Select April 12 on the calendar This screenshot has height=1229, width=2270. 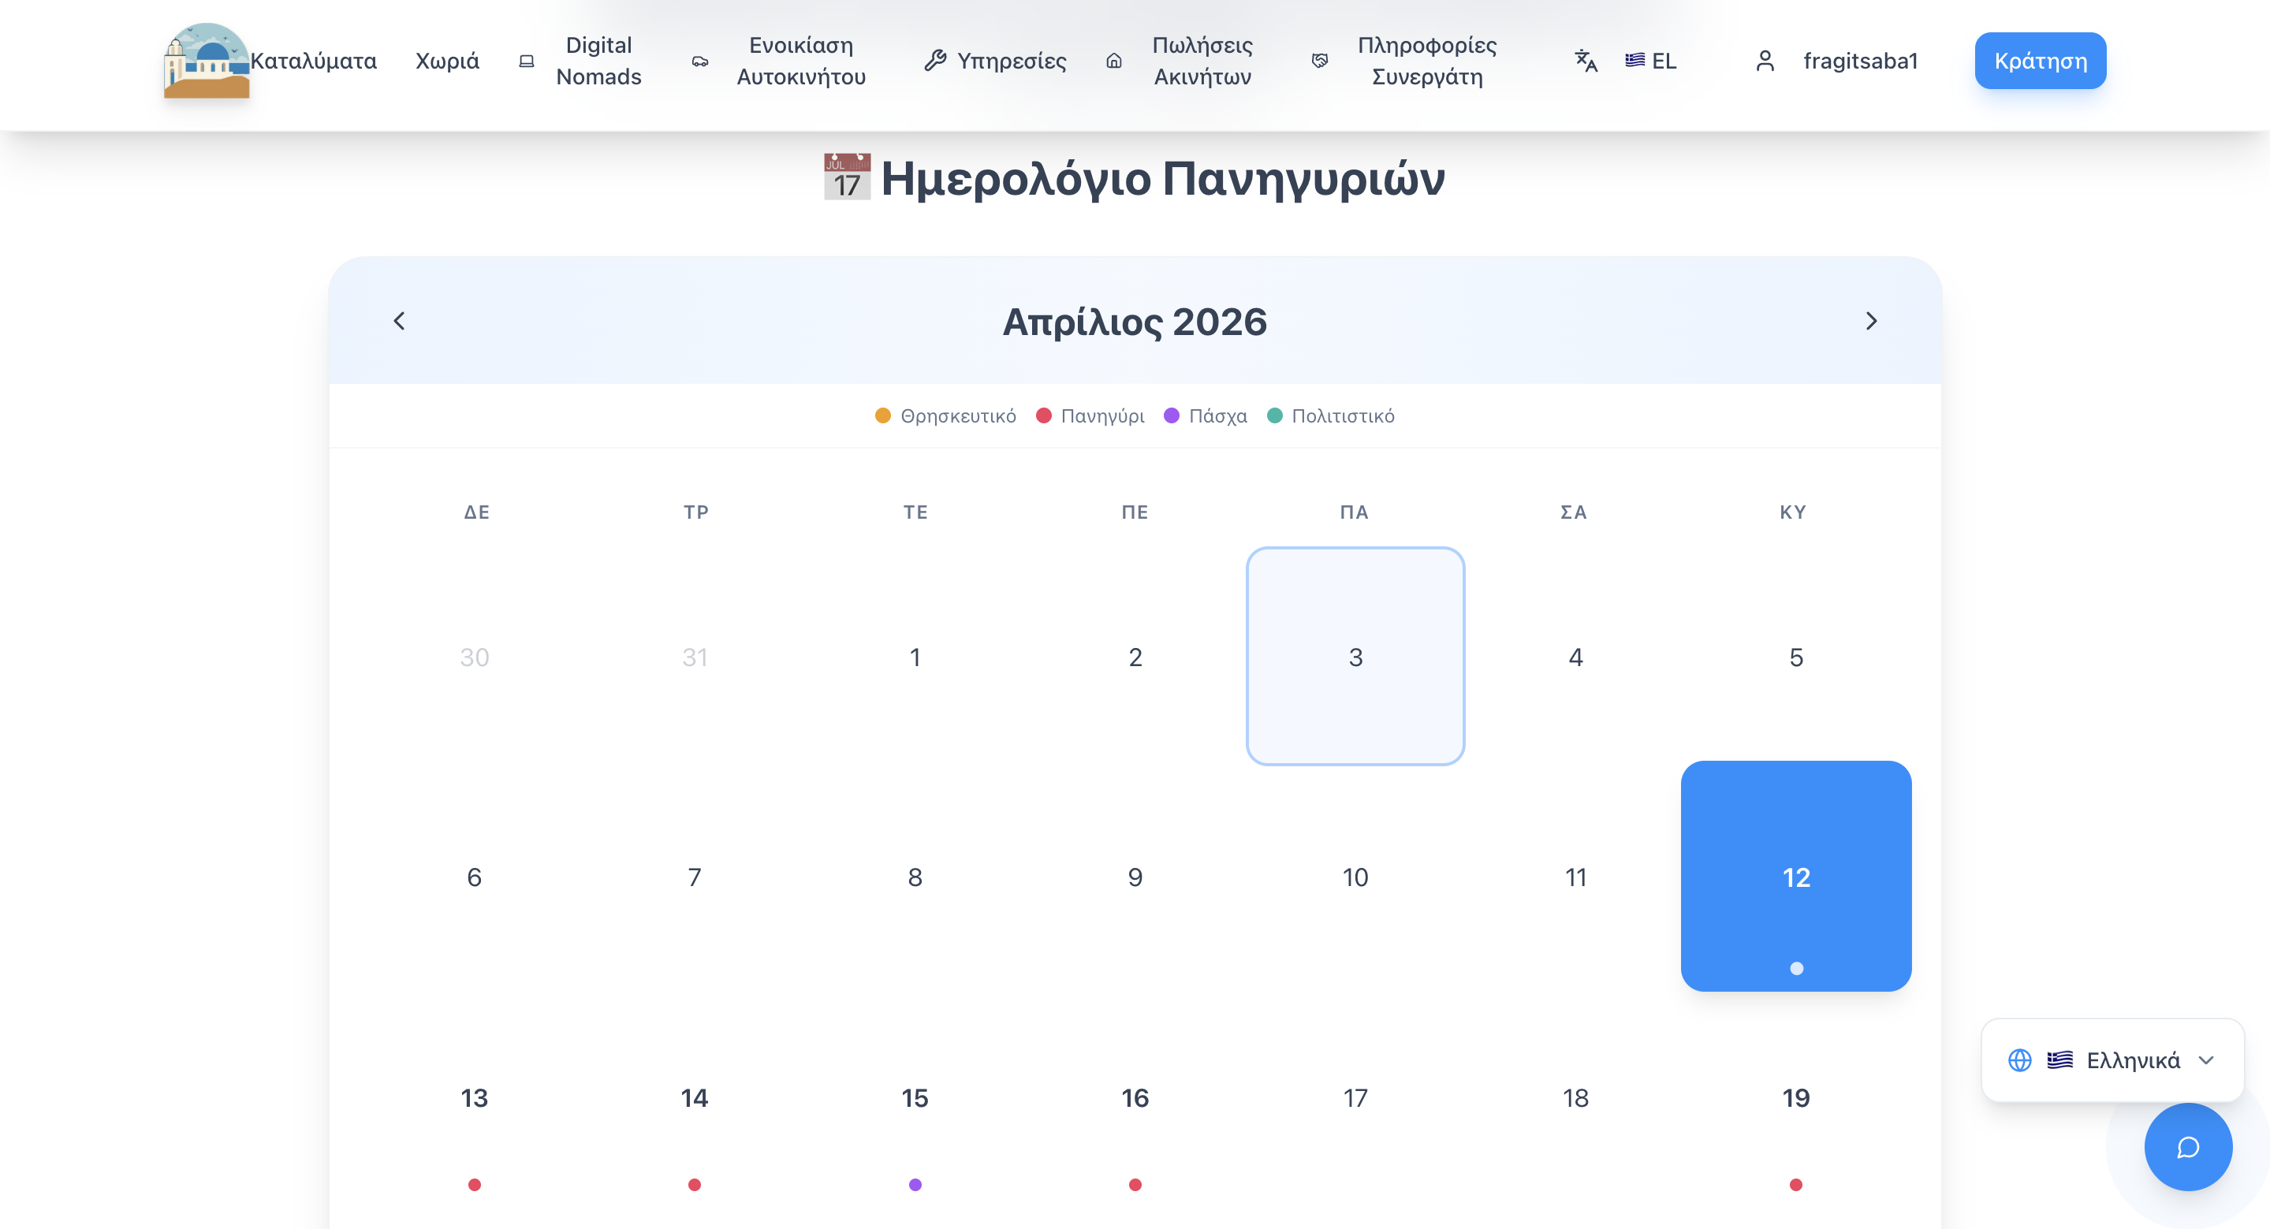point(1795,877)
